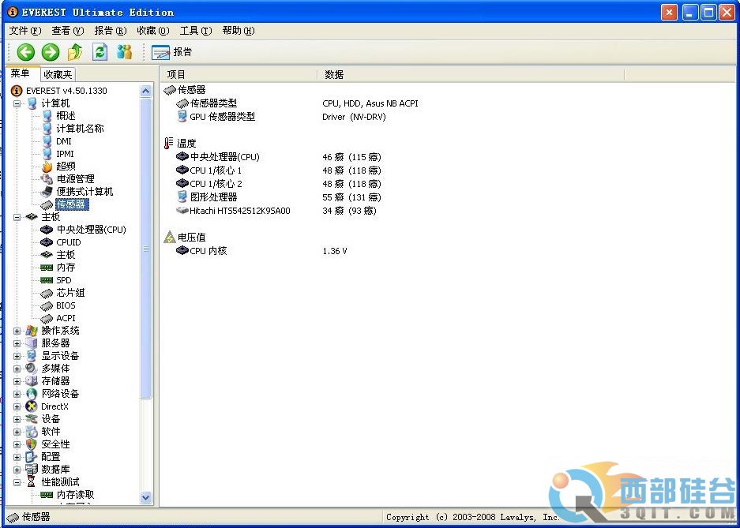Expand the 存储器 tree node
The image size is (740, 528).
[x=17, y=381]
